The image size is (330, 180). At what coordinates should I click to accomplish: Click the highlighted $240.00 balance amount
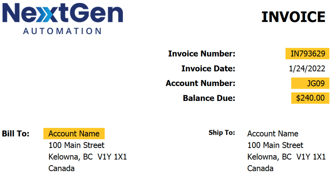pyautogui.click(x=310, y=98)
